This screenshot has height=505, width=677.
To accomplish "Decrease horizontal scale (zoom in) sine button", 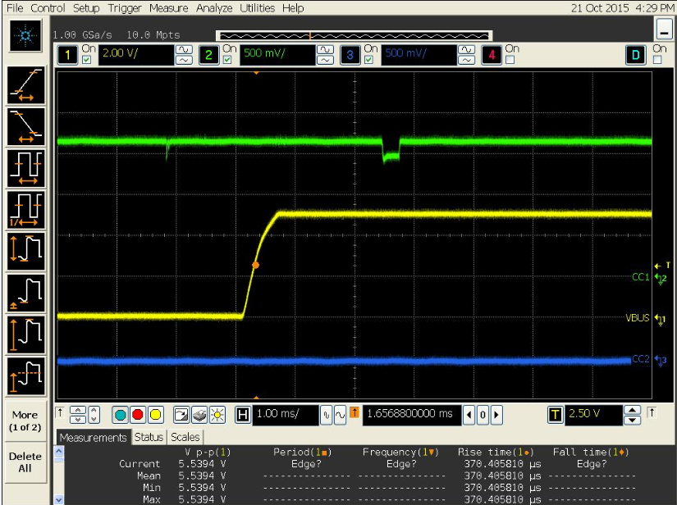I will (x=326, y=415).
